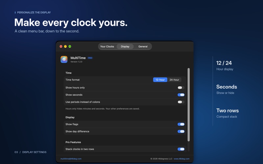
Task: Enable Use periods instead of colons
Action: pos(181,102)
